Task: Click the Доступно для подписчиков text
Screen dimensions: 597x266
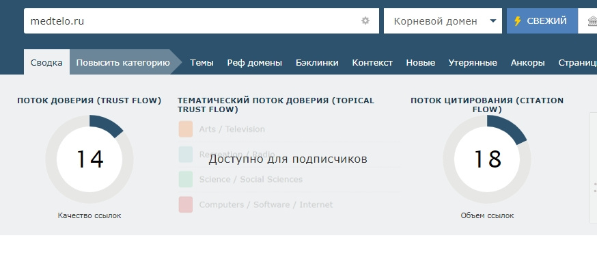Action: coord(288,159)
